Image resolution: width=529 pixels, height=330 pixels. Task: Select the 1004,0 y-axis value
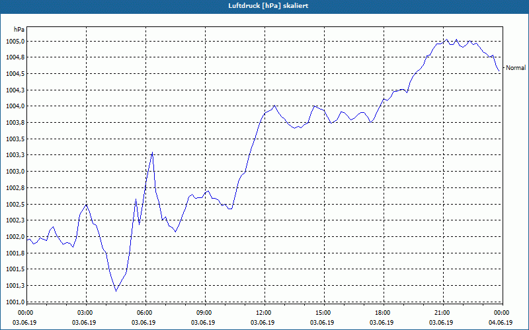click(x=15, y=106)
